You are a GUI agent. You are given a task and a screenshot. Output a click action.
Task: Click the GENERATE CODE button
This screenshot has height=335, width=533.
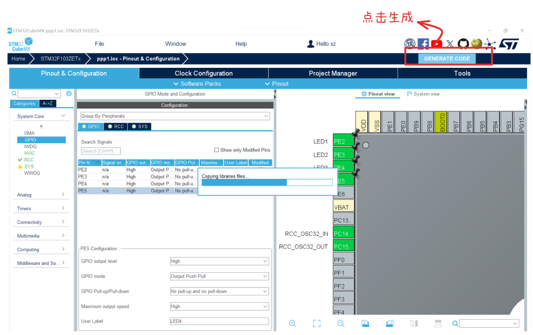click(447, 59)
